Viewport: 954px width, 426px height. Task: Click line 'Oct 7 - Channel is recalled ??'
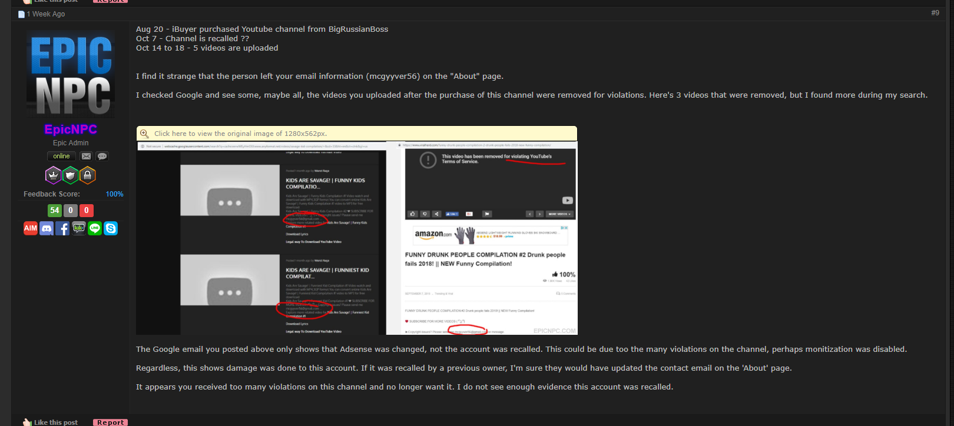pos(193,38)
